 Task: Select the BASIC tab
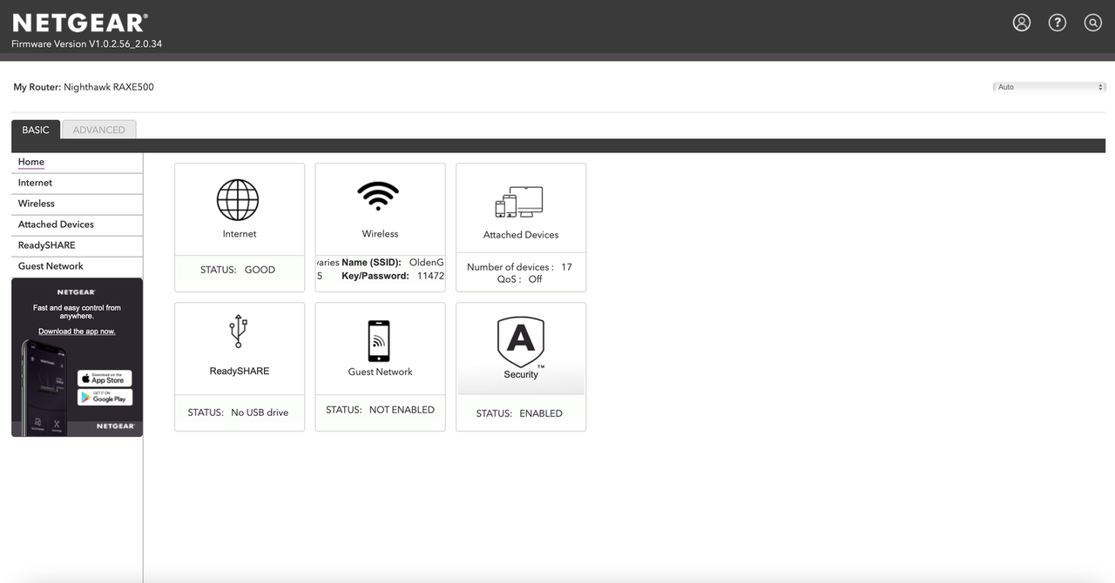pyautogui.click(x=36, y=130)
